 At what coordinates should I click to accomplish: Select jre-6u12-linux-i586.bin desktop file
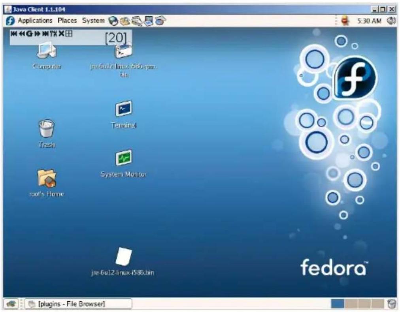[123, 261]
